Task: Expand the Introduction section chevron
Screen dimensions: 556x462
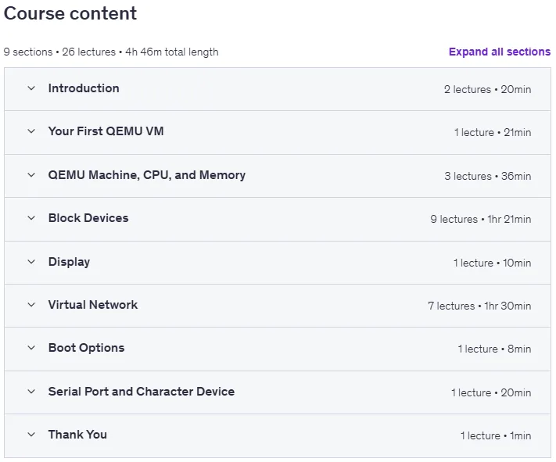Action: click(31, 88)
